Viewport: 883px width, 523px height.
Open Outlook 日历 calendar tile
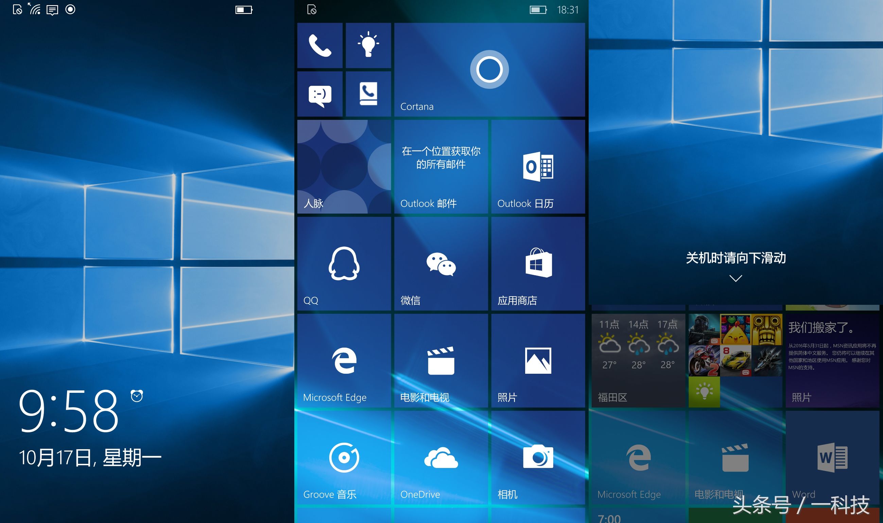pos(538,167)
